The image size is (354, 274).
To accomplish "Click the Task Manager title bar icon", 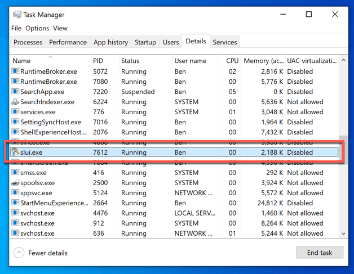I will click(16, 15).
